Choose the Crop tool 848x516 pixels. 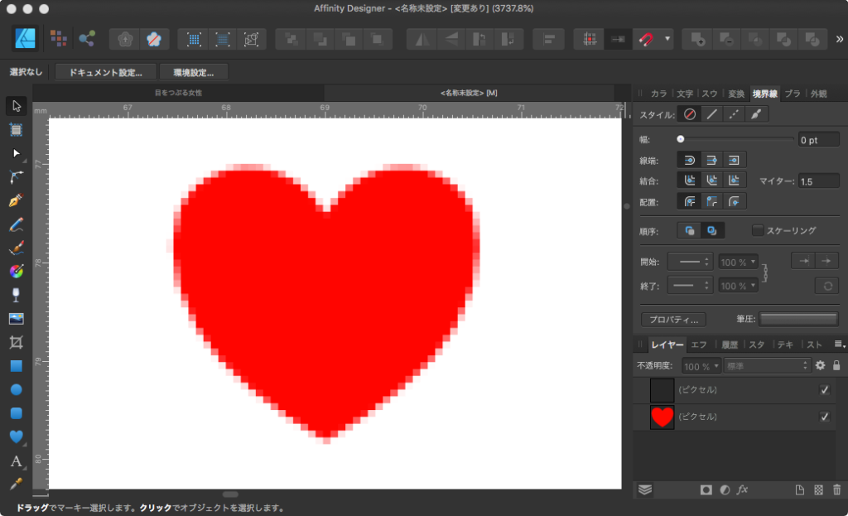(16, 342)
